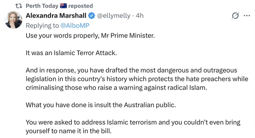This screenshot has width=255, height=138.
Task: Click the "reposted" label
Action: (81, 6)
